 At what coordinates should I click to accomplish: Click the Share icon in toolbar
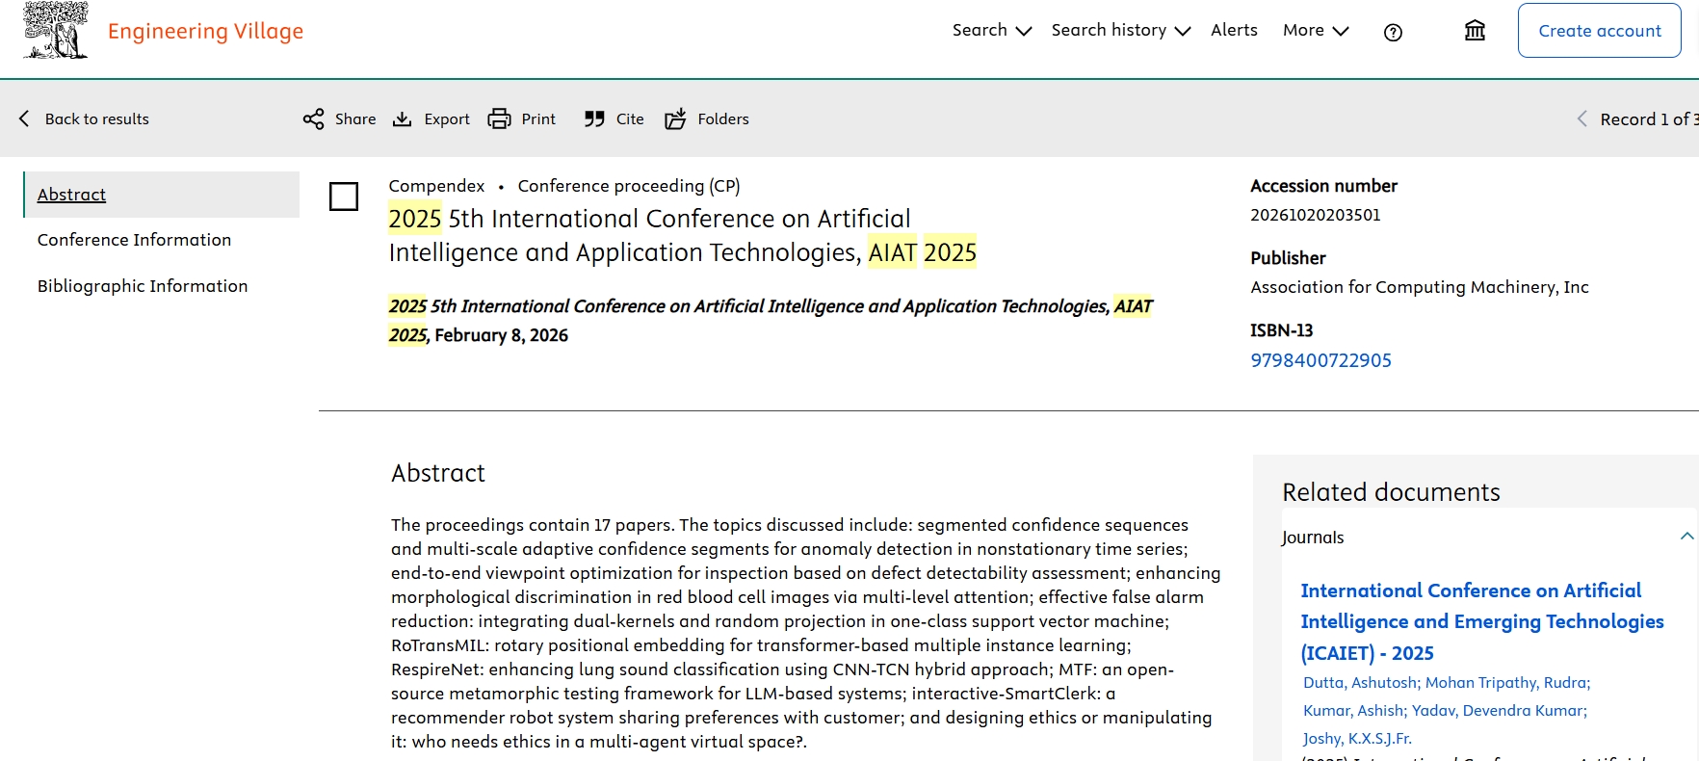[314, 119]
